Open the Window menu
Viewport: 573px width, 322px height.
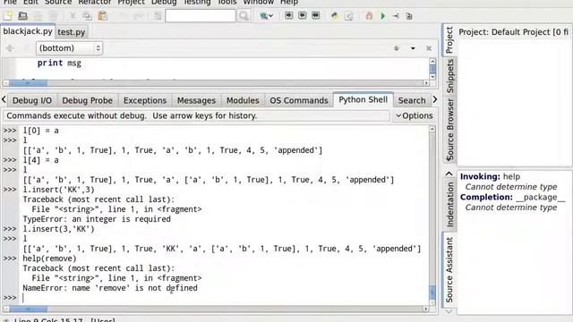tap(259, 2)
